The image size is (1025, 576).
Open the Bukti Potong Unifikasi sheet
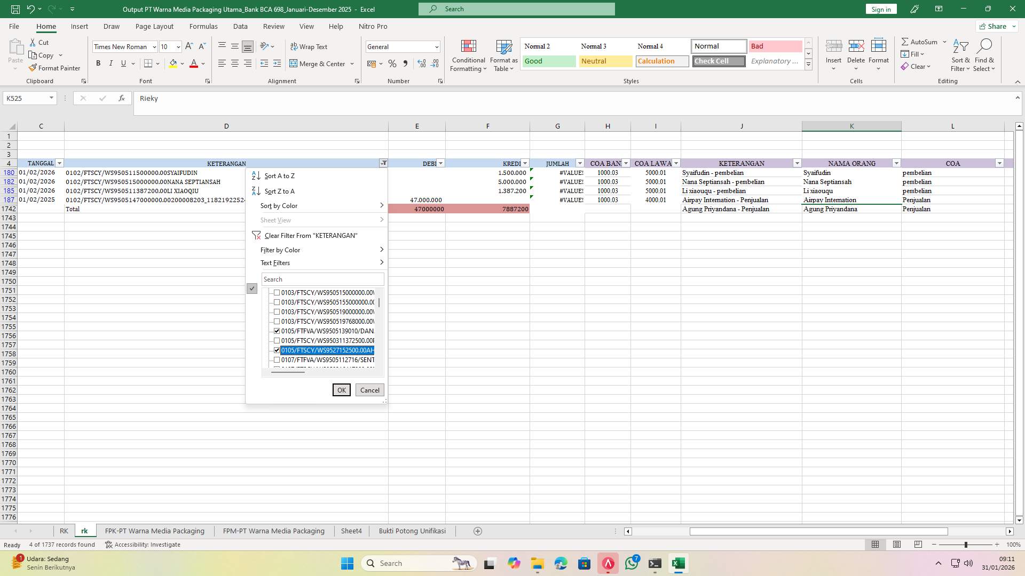[x=412, y=531]
